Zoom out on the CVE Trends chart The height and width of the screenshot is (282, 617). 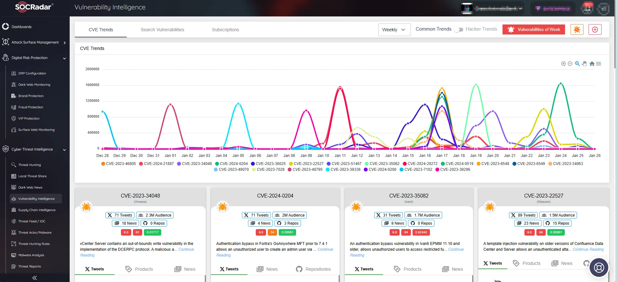pyautogui.click(x=570, y=64)
